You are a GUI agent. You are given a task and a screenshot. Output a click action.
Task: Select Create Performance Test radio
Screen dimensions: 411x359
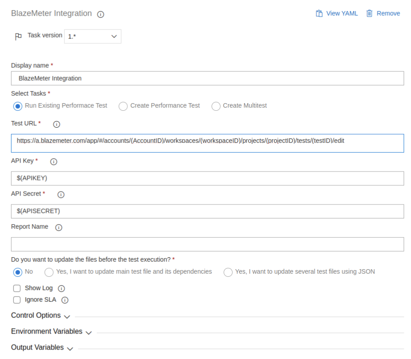[123, 106]
